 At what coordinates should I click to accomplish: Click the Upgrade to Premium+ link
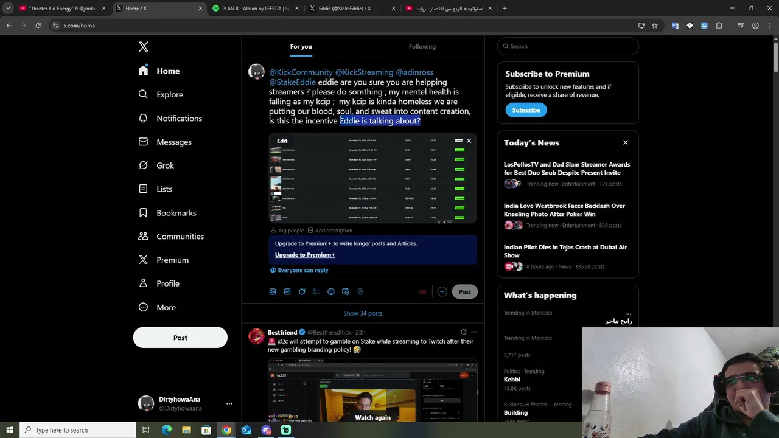tap(305, 255)
